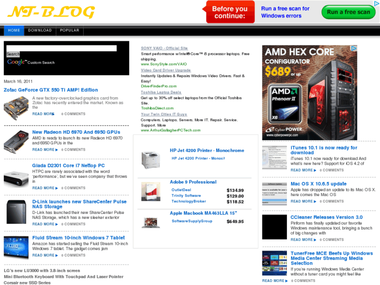Open Corsair new SSD Series link
The height and width of the screenshot is (285, 380).
[27, 282]
